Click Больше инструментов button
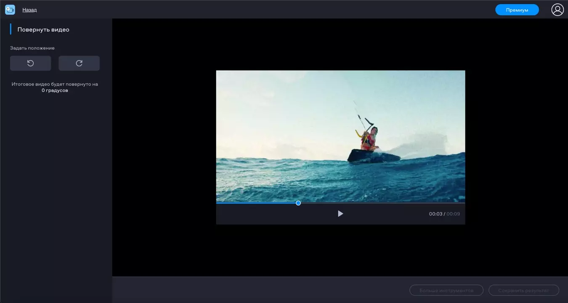 point(446,290)
